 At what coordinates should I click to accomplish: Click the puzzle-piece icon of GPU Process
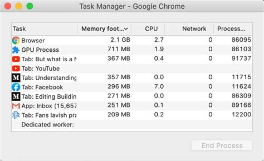[16, 50]
